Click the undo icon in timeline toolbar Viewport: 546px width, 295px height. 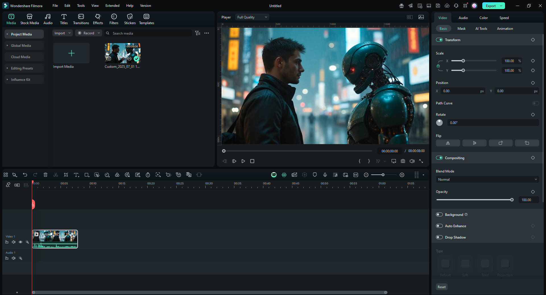coord(25,175)
